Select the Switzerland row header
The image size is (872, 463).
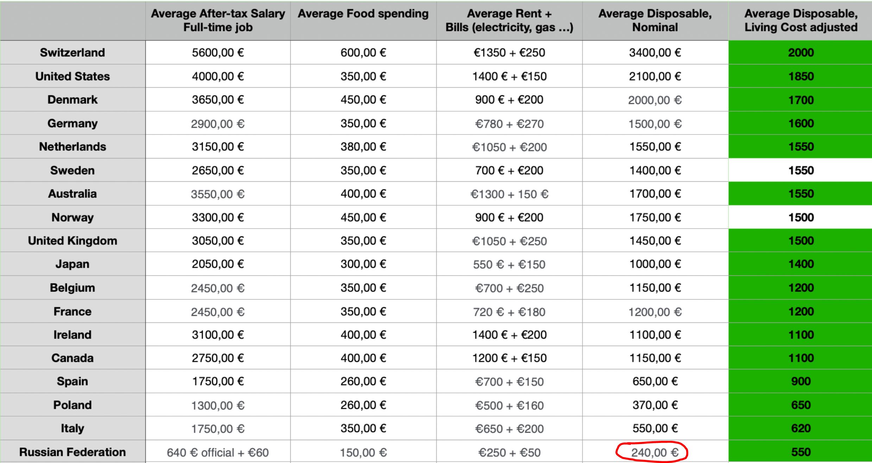point(72,52)
